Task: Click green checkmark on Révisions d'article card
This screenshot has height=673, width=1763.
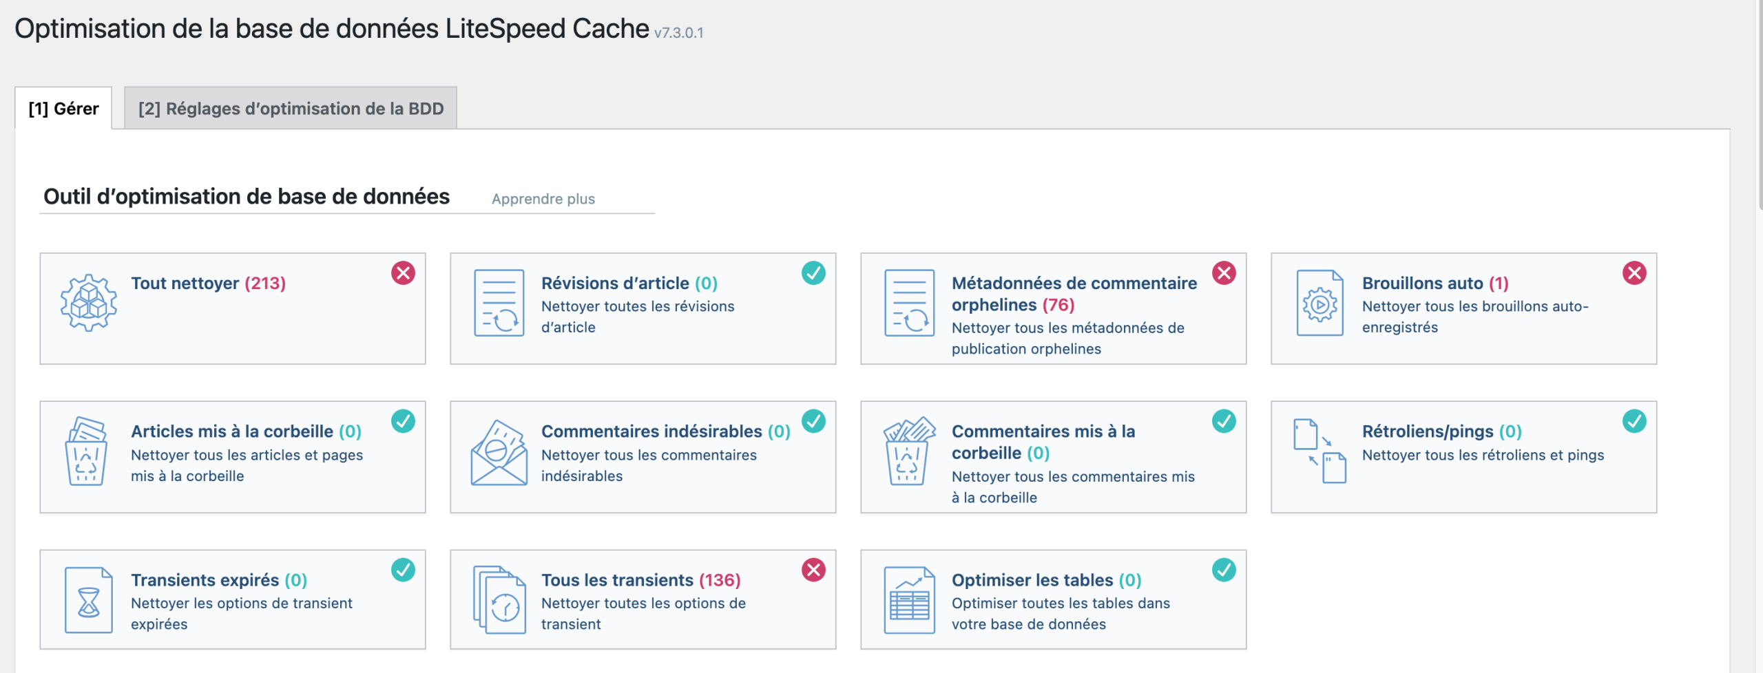Action: (x=813, y=273)
